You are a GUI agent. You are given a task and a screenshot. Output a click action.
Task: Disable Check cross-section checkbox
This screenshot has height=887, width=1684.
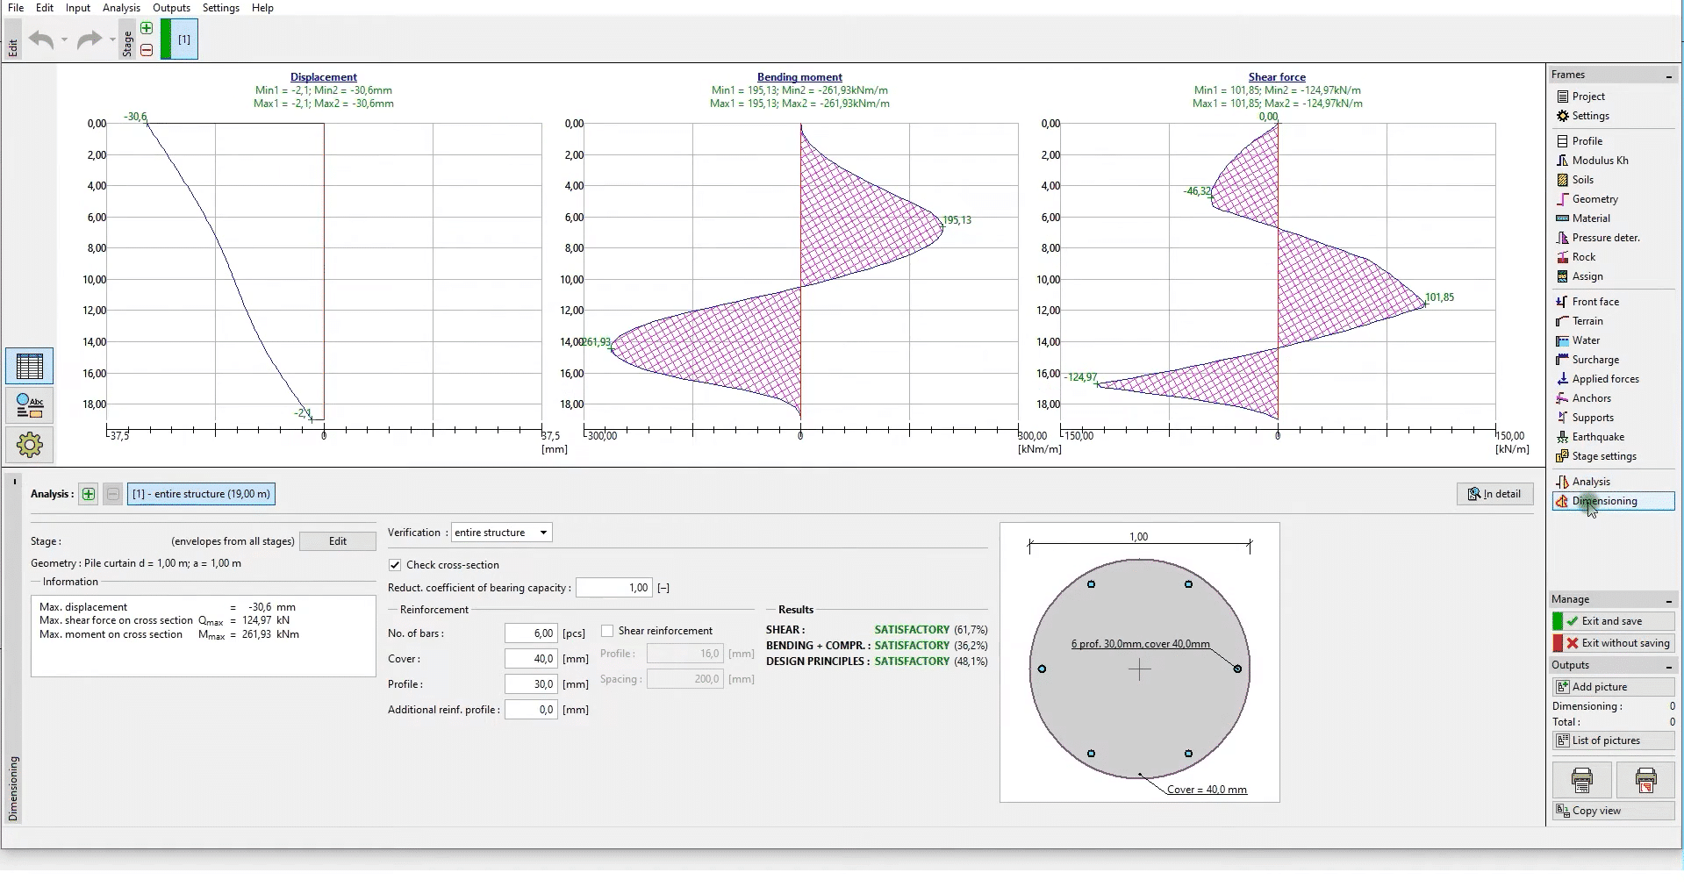[x=395, y=565]
